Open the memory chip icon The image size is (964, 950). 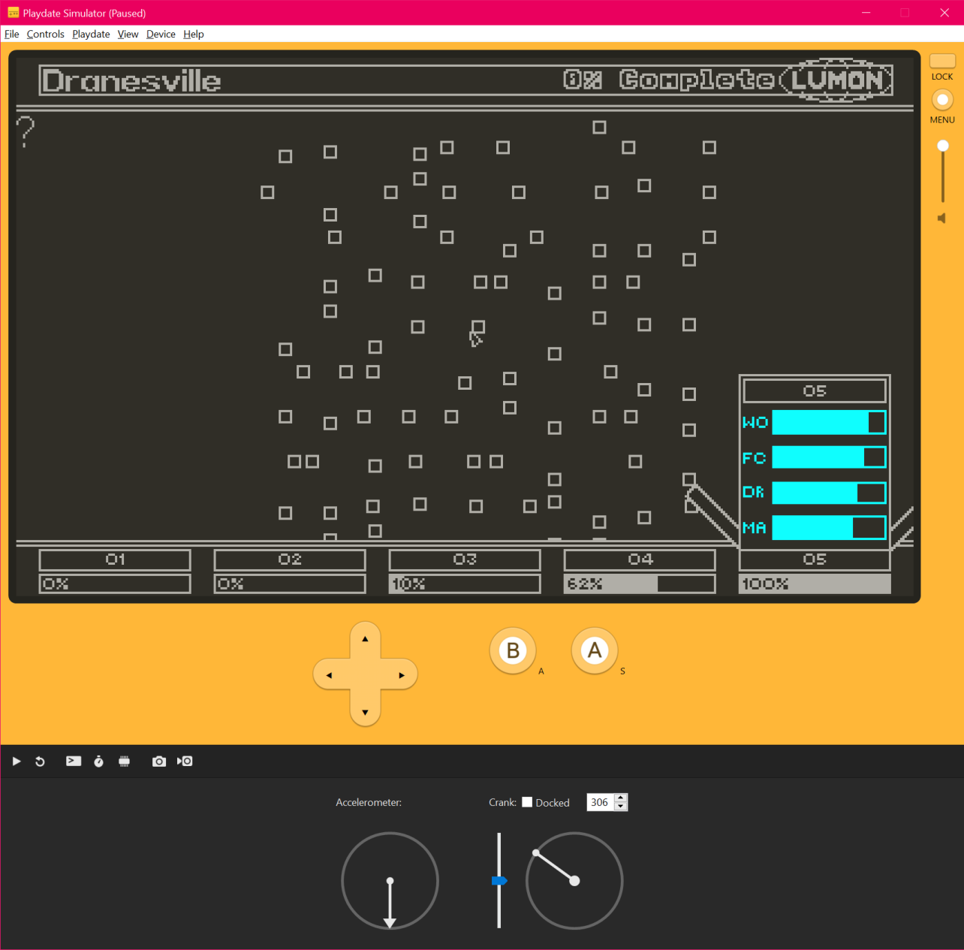coord(125,762)
